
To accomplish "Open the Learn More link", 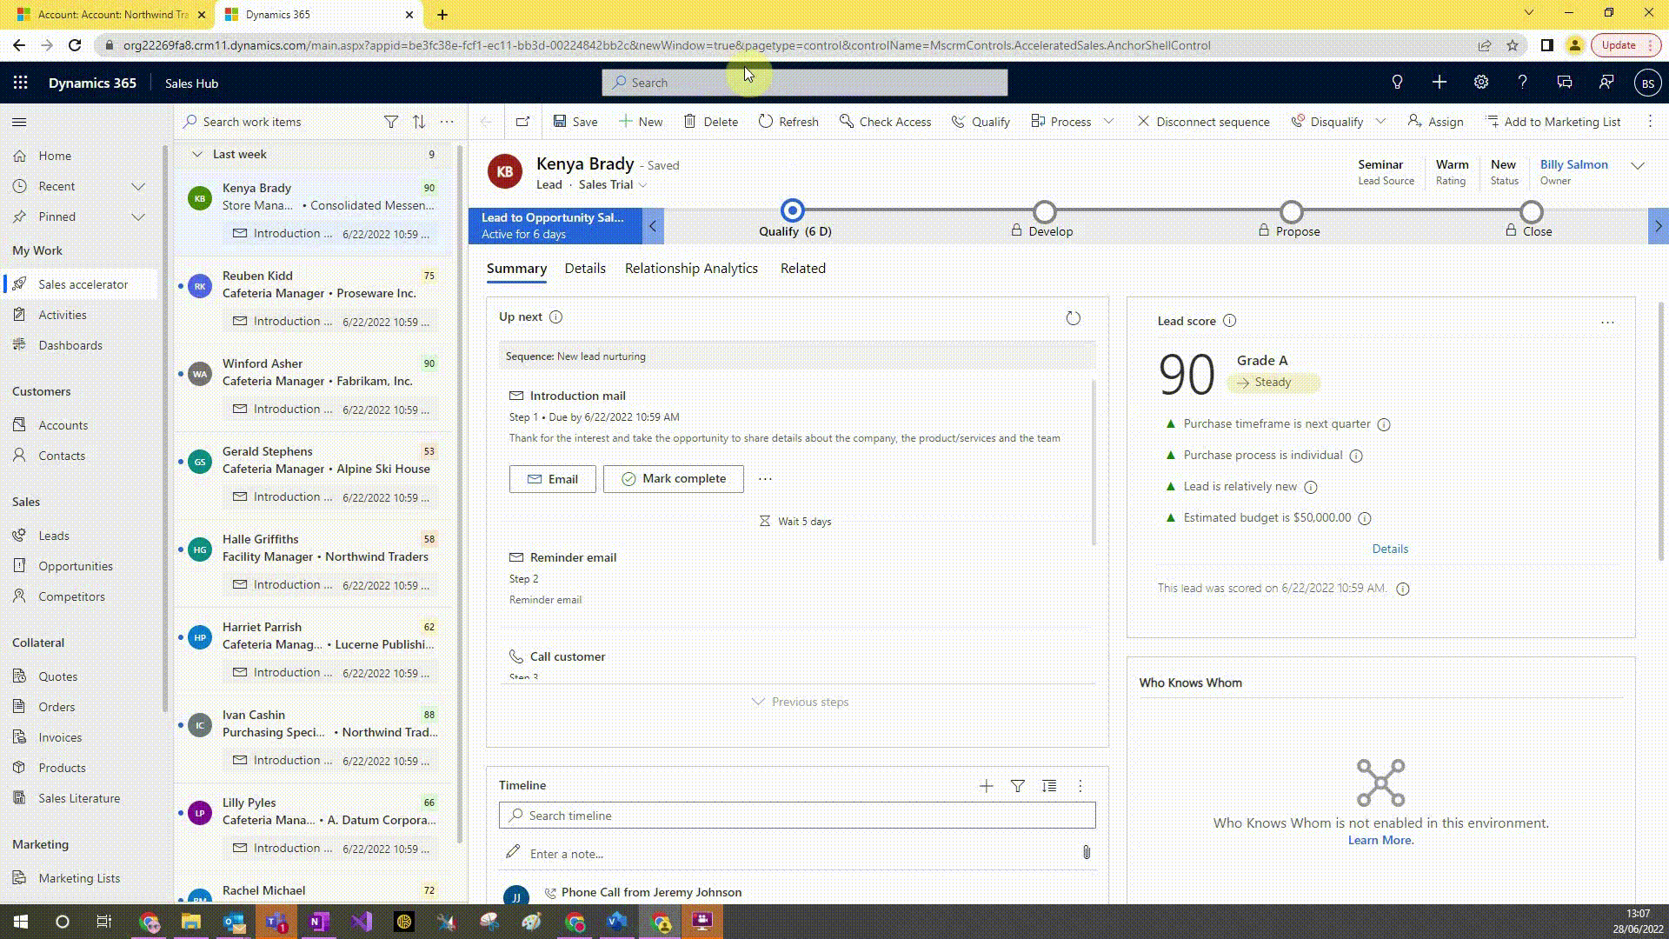I will click(1380, 840).
